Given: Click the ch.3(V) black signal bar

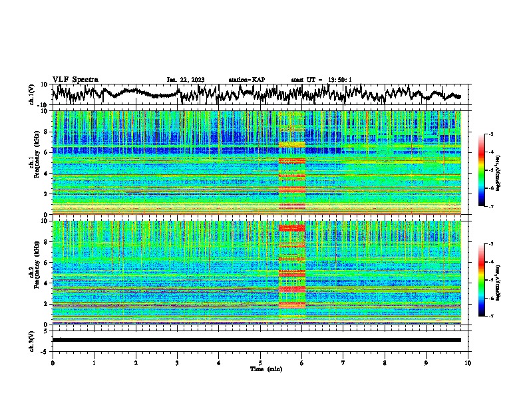Looking at the screenshot, I should click(257, 340).
